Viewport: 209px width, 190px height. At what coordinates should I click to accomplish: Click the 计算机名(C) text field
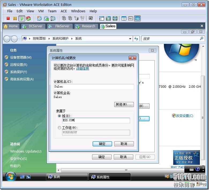(x=94, y=87)
